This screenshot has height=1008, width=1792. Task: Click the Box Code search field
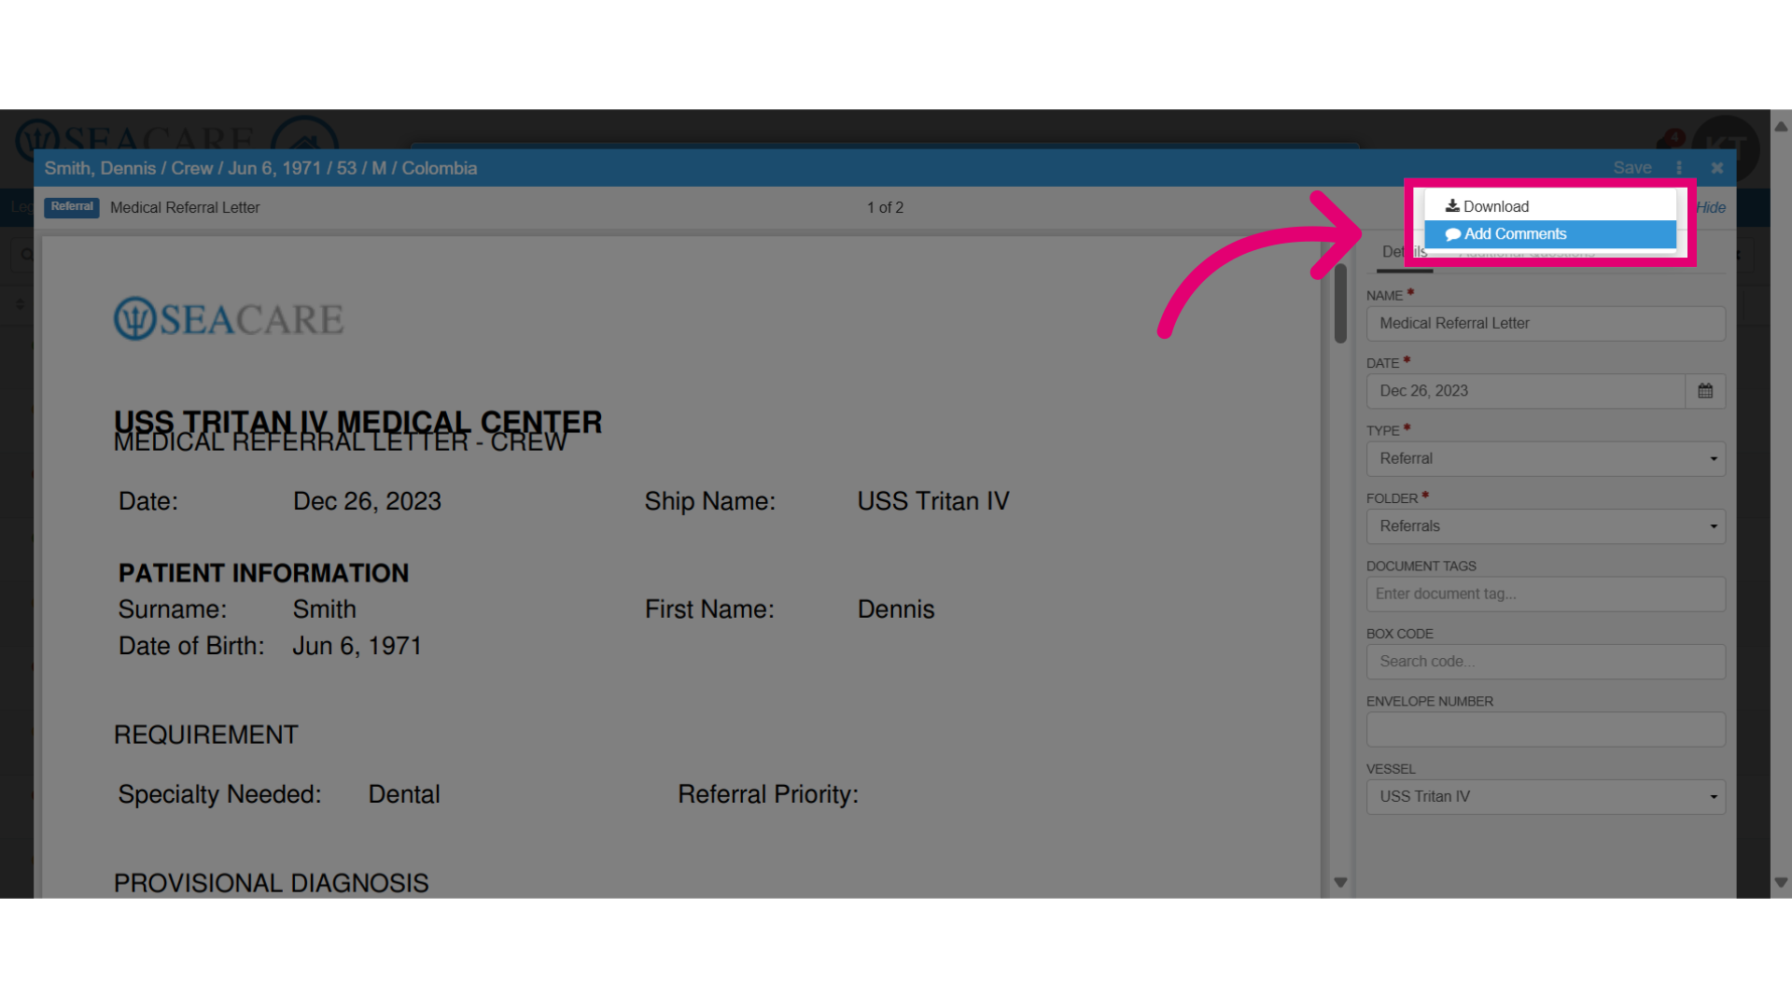coord(1546,662)
